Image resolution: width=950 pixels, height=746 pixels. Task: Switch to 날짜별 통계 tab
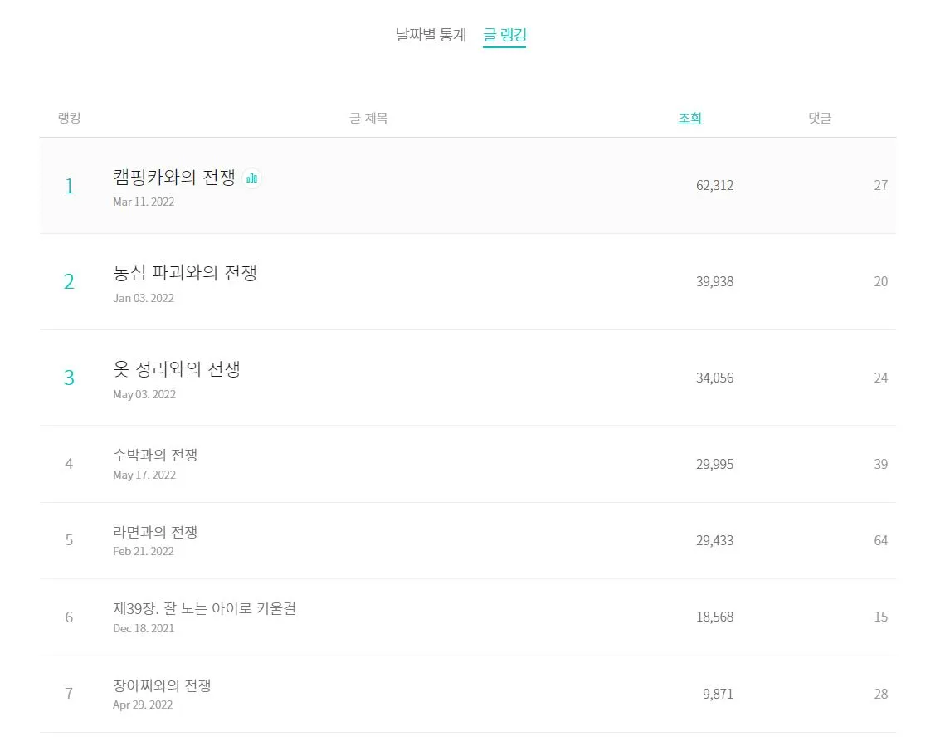click(431, 35)
